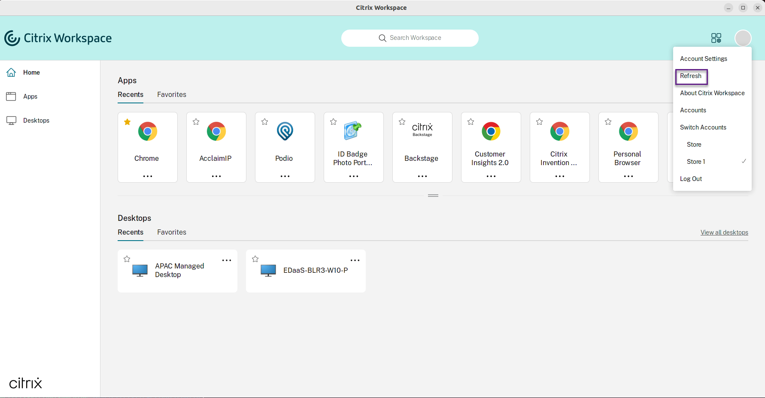Open EDaaS-BLR3-W10-P monitor icon

(x=268, y=271)
